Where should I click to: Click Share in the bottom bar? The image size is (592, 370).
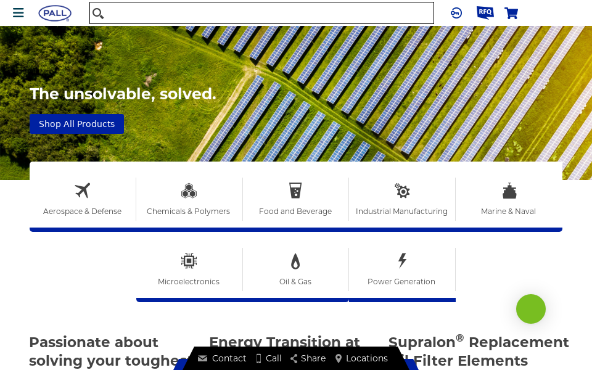pos(308,358)
